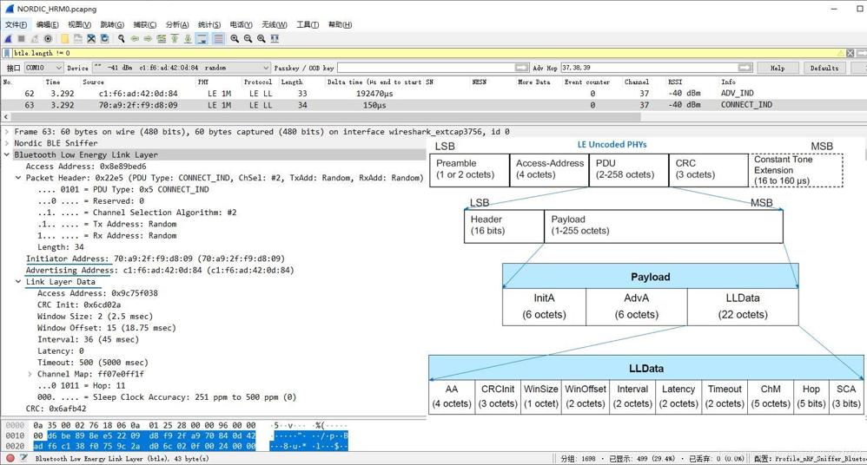Viewport: 867px width, 465px height.
Task: Close the capture file (X icon)
Action: click(x=91, y=39)
